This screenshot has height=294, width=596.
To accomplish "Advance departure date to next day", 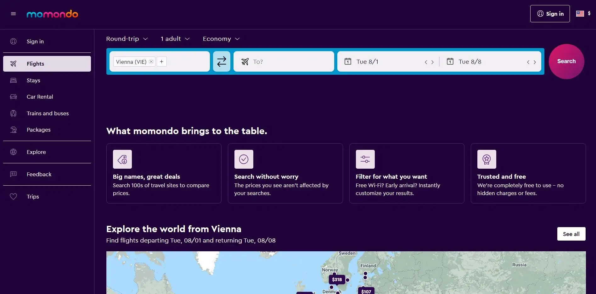I will [433, 62].
